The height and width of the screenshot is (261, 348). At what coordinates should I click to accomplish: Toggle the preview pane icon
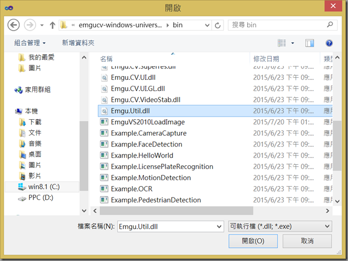[310, 43]
